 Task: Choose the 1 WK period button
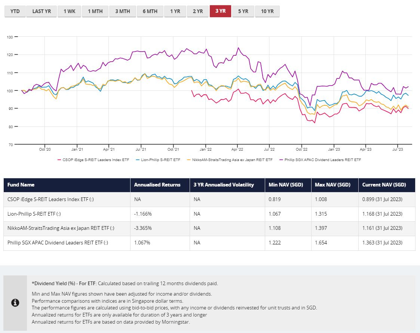coord(69,11)
